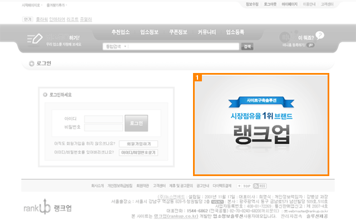Click the 시작페이지로 link
The width and height of the screenshot is (356, 224).
pyautogui.click(x=31, y=5)
